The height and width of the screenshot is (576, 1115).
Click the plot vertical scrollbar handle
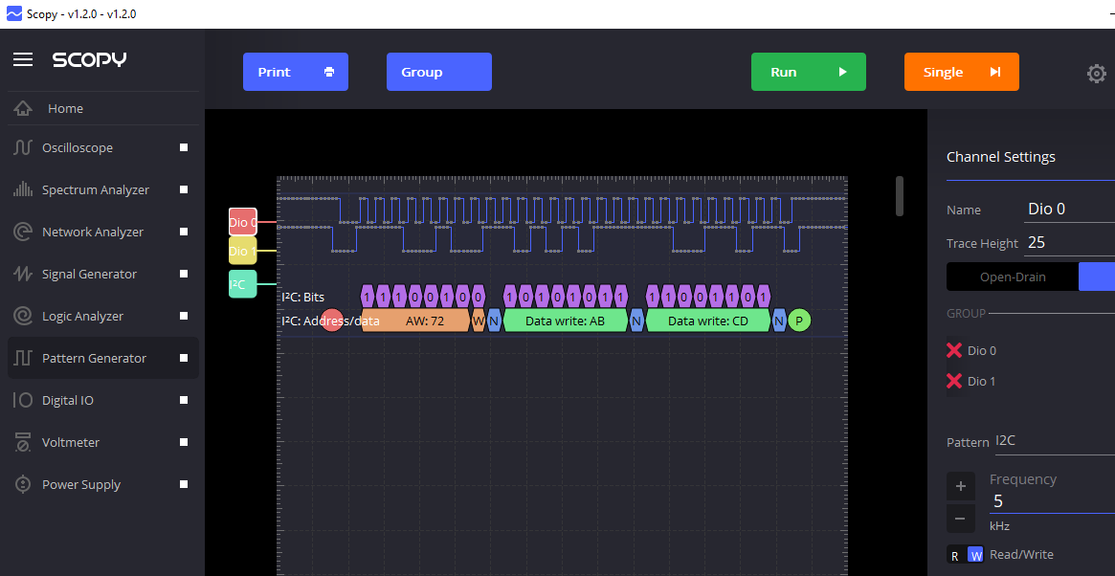(900, 196)
